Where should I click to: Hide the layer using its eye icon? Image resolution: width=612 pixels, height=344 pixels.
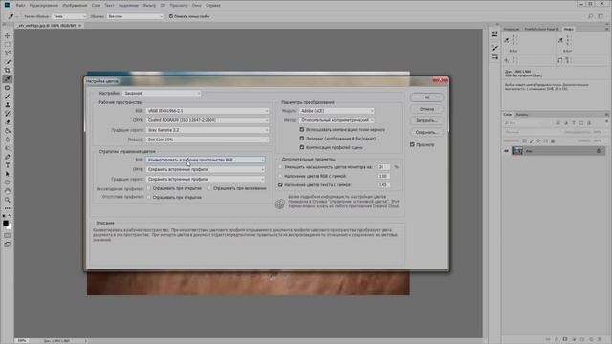click(506, 151)
